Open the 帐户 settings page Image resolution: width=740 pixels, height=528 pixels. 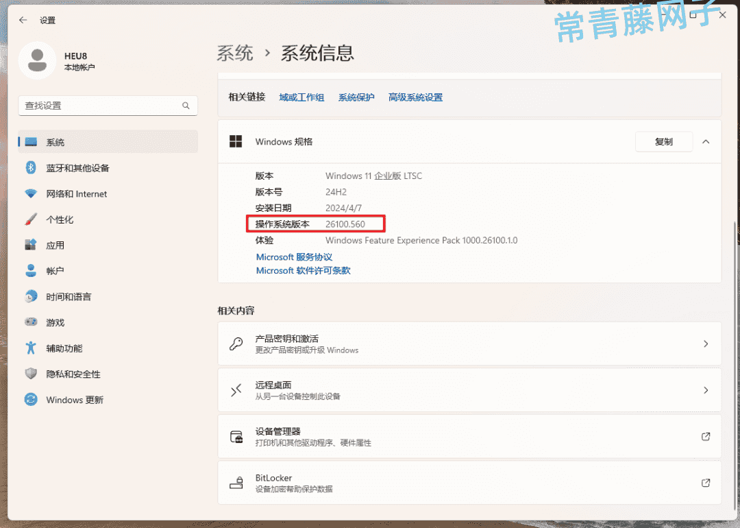coord(108,271)
